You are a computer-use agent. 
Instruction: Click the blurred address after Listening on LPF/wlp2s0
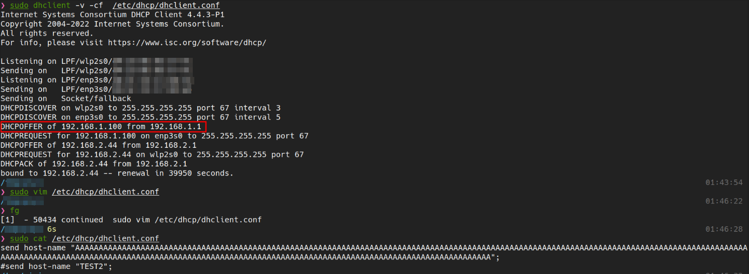point(152,61)
